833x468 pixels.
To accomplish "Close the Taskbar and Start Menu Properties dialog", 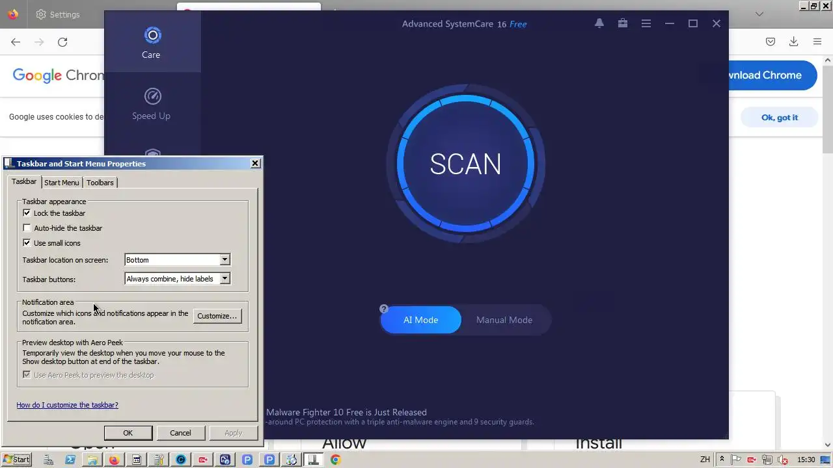I will 255,163.
